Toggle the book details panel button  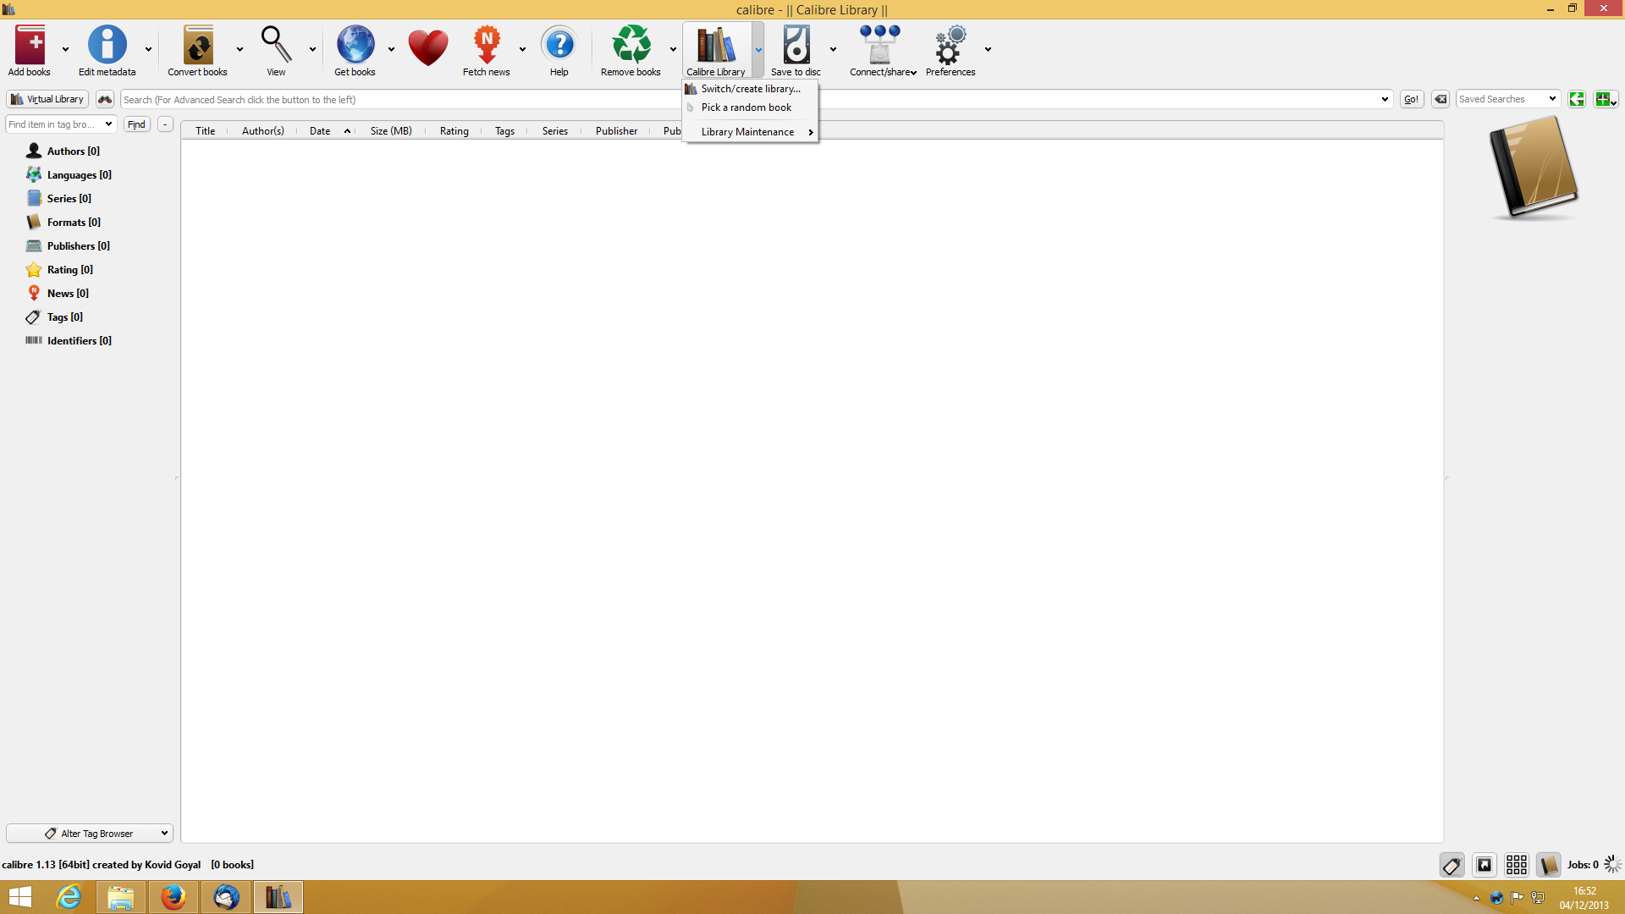[1548, 865]
